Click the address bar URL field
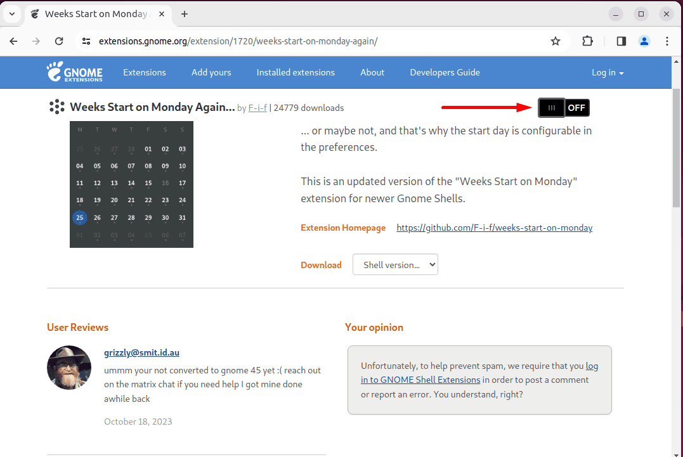The image size is (683, 457). 322,41
